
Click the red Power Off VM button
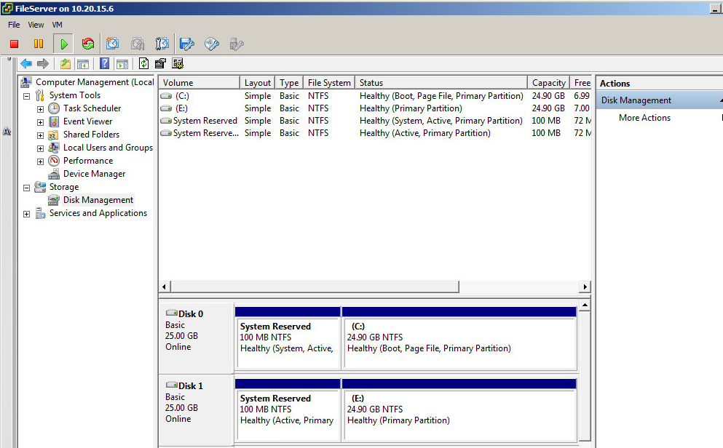point(14,44)
